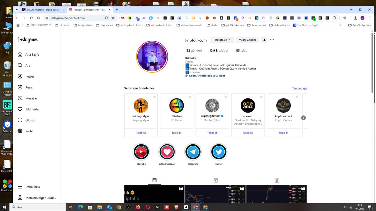Open the Telegram story highlight

(x=193, y=152)
